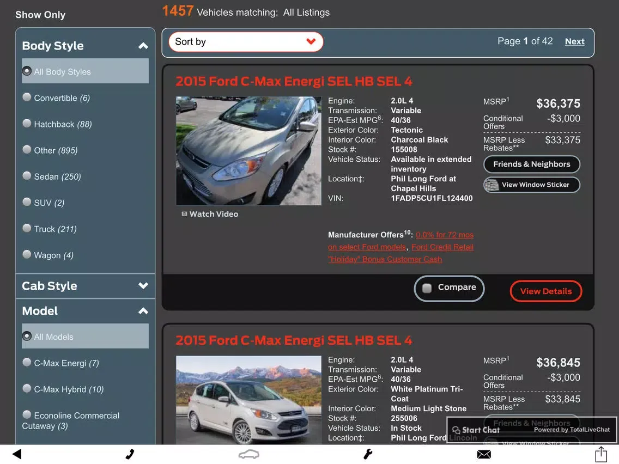Select Sedan (250) body style
Screen dimensions: 619x464
(x=27, y=175)
